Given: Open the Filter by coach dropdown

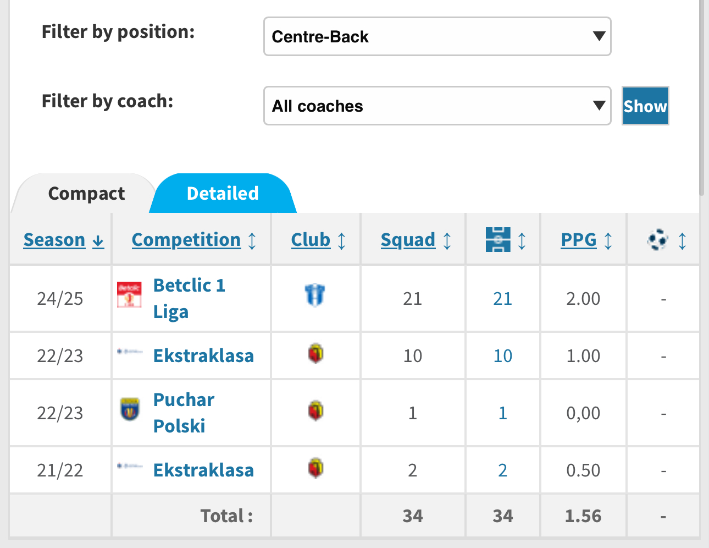Looking at the screenshot, I should click(437, 106).
